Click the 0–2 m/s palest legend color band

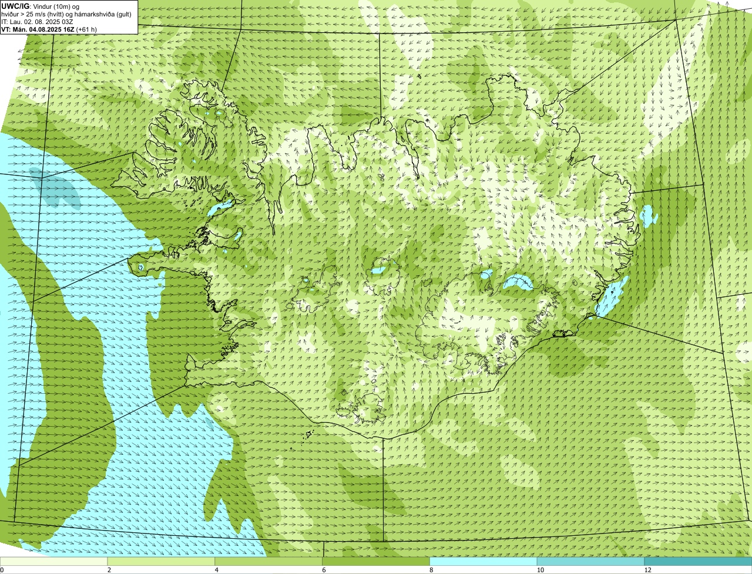[x=54, y=562]
